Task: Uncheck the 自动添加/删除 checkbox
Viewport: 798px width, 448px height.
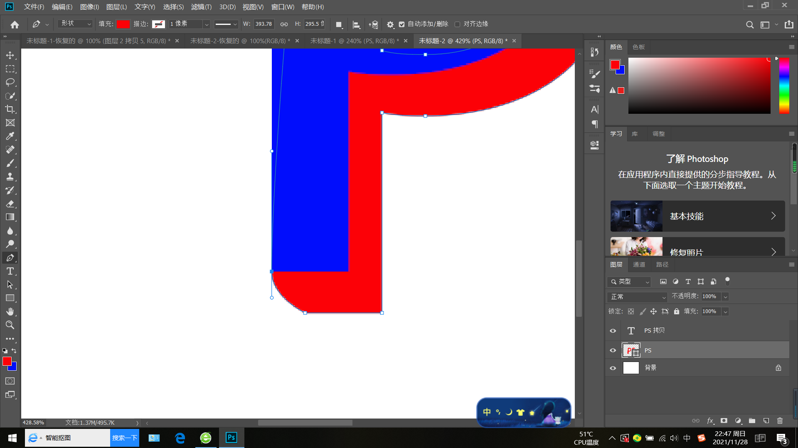Action: 401,24
